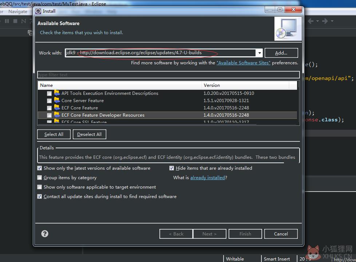Image resolution: width=356 pixels, height=262 pixels.
Task: Open the Navigate menu in Eclipse
Action: coord(18,12)
